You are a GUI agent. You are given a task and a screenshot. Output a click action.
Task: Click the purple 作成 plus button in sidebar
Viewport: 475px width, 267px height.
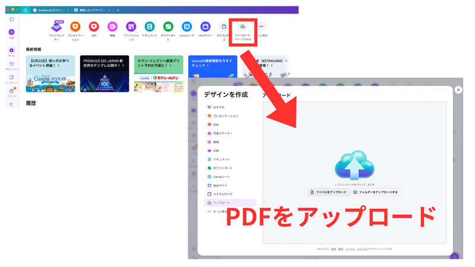pyautogui.click(x=11, y=32)
